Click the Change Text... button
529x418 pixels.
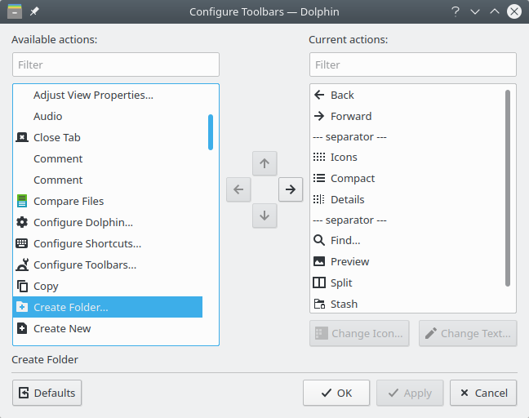468,333
